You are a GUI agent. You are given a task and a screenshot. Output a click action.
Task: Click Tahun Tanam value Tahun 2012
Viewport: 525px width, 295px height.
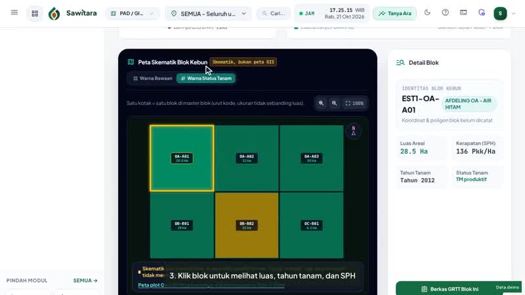[417, 180]
